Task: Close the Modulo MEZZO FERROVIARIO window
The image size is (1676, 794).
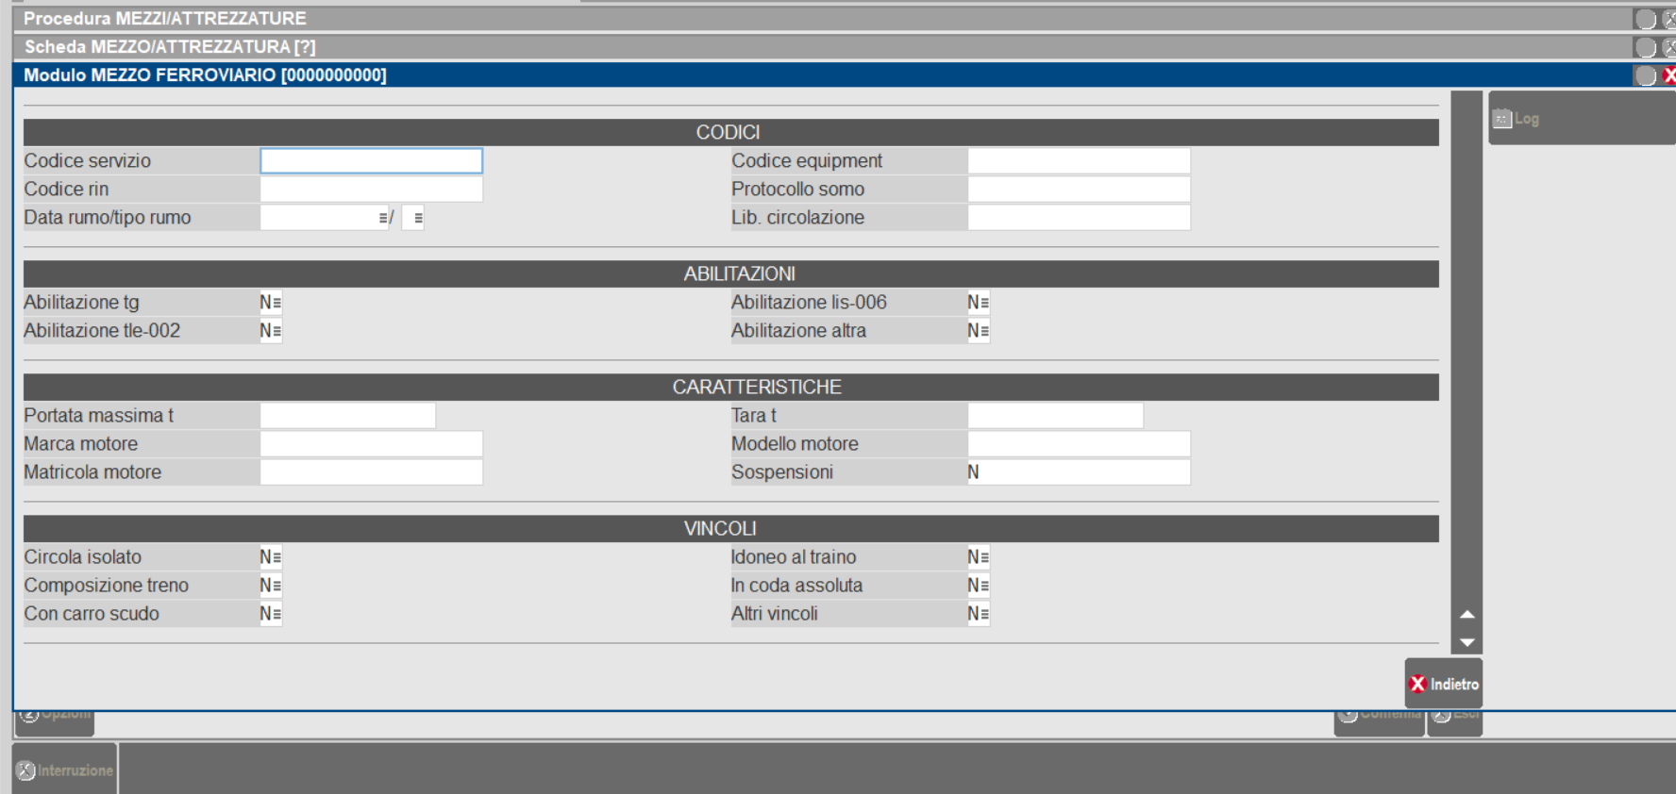Action: (1668, 75)
